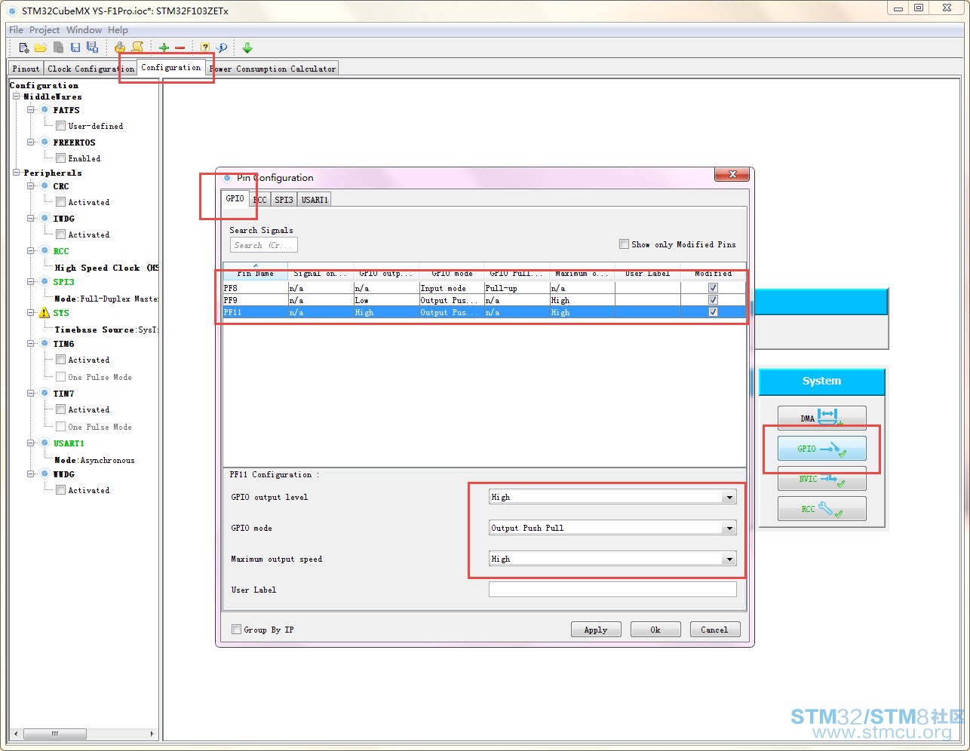Collapse the MiddleWares tree node

tap(16, 97)
